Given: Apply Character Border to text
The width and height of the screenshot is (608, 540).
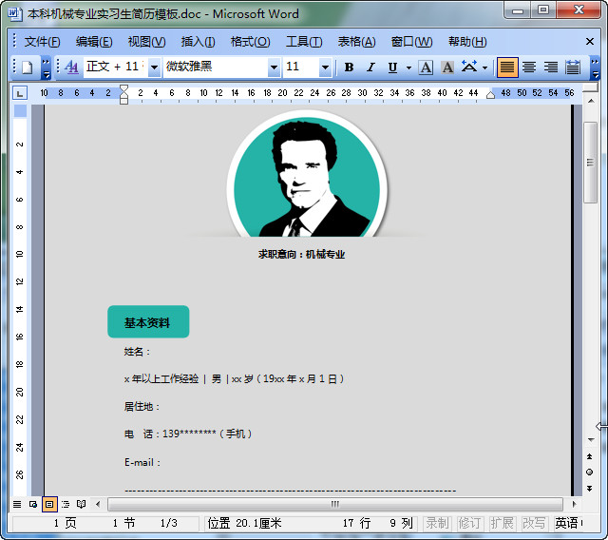Looking at the screenshot, I should [426, 67].
